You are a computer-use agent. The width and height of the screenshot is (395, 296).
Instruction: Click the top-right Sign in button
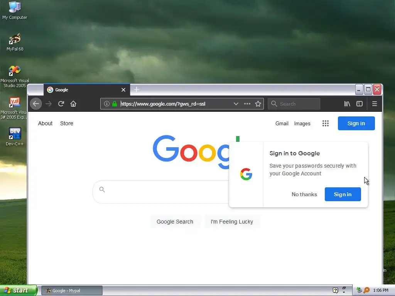click(356, 123)
